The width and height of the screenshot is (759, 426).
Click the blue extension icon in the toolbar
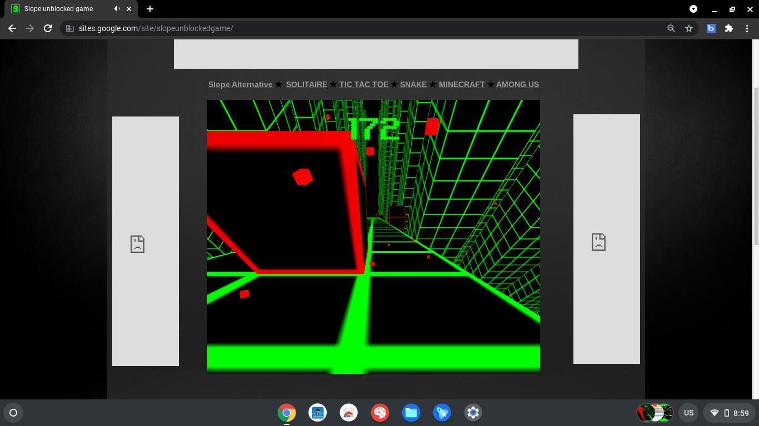pyautogui.click(x=711, y=28)
